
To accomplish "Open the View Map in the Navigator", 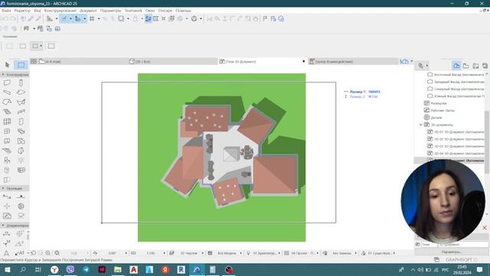I will pos(466,66).
